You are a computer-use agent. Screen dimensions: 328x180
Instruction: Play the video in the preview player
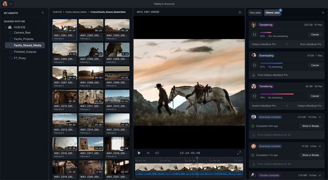(139, 153)
